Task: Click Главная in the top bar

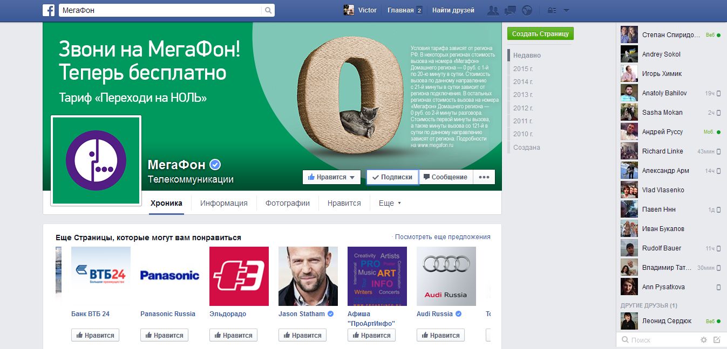Action: pos(400,10)
